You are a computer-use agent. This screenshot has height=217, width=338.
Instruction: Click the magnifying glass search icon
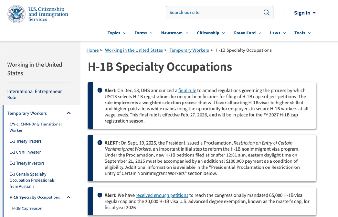point(266,13)
